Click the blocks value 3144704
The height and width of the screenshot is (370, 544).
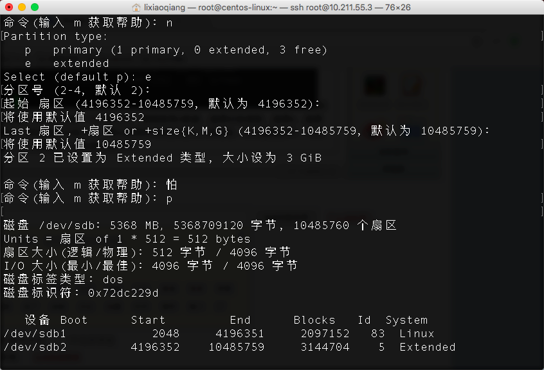tap(325, 347)
